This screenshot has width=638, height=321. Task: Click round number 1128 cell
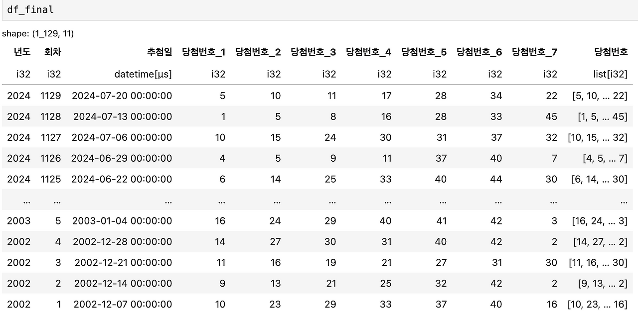(x=51, y=116)
